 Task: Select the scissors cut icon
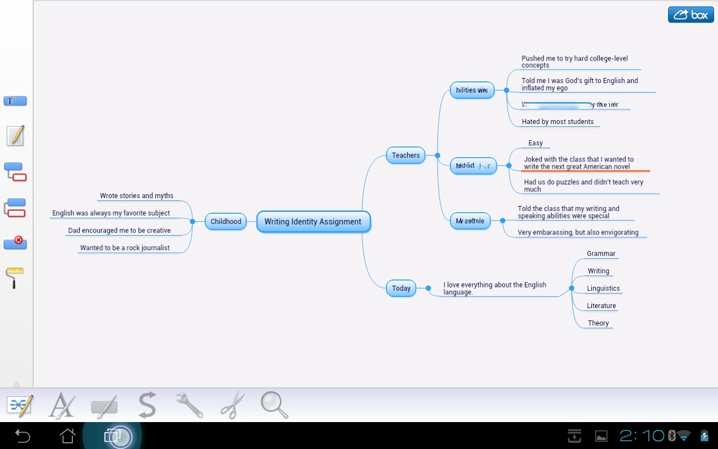click(x=232, y=405)
